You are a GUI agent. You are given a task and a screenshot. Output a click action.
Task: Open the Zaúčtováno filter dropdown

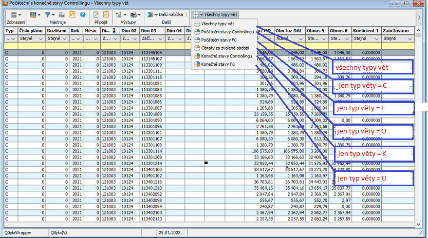409,38
